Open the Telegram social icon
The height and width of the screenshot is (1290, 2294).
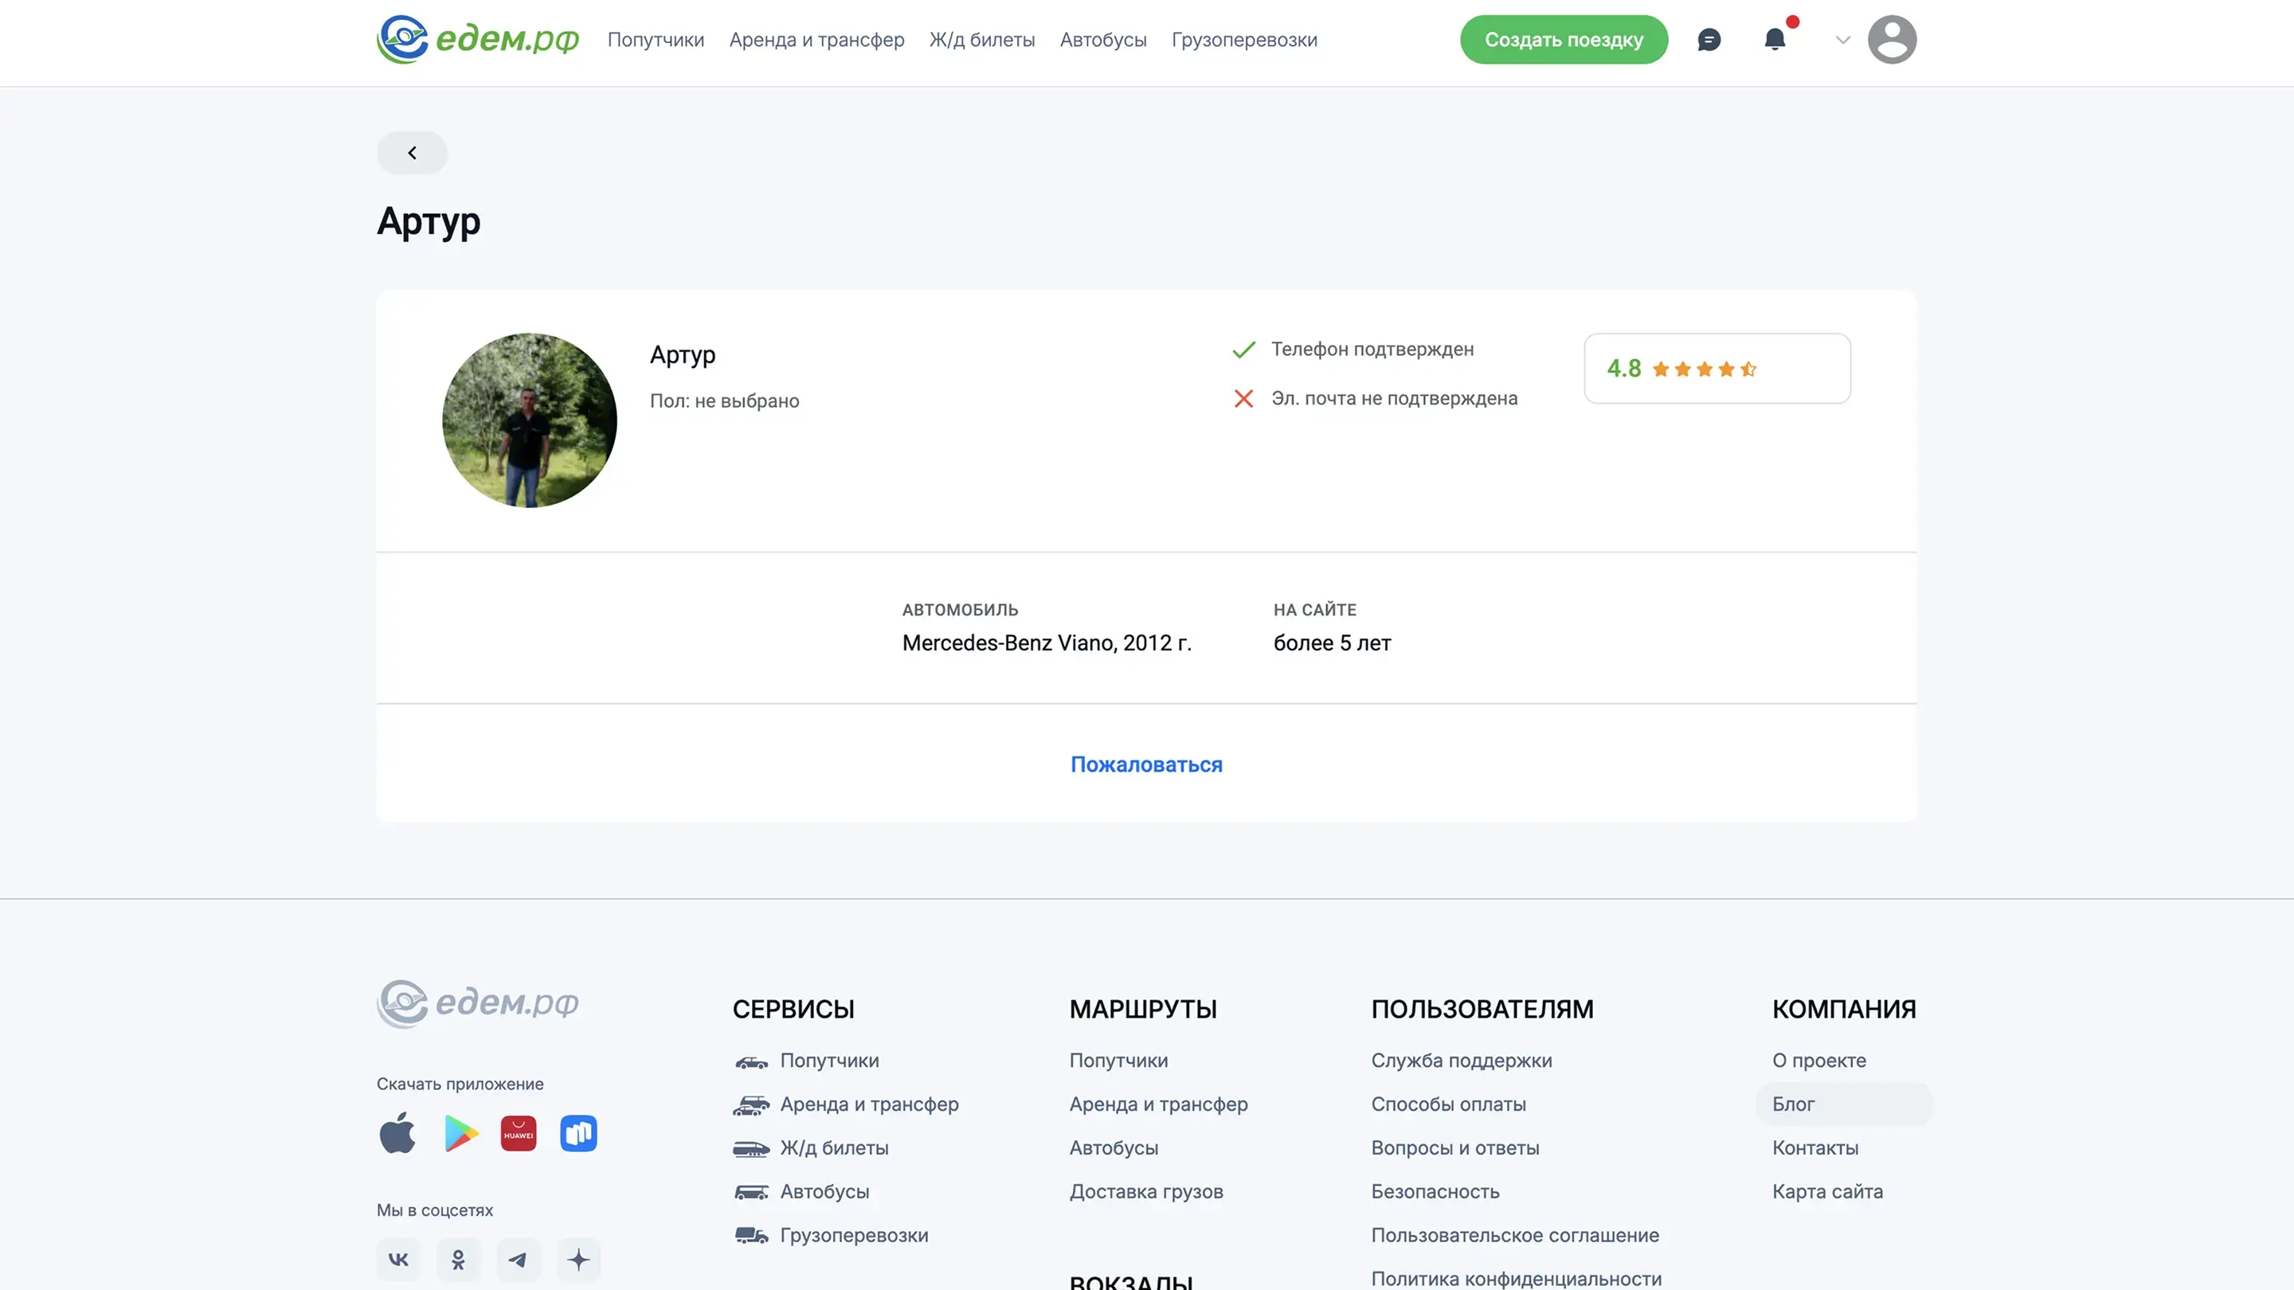(519, 1259)
